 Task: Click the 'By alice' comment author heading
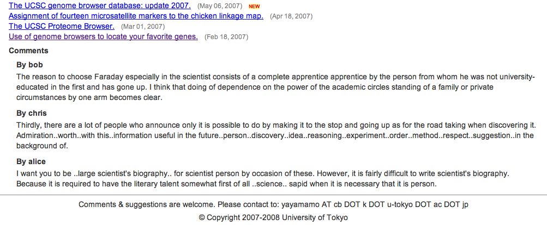pyautogui.click(x=31, y=162)
